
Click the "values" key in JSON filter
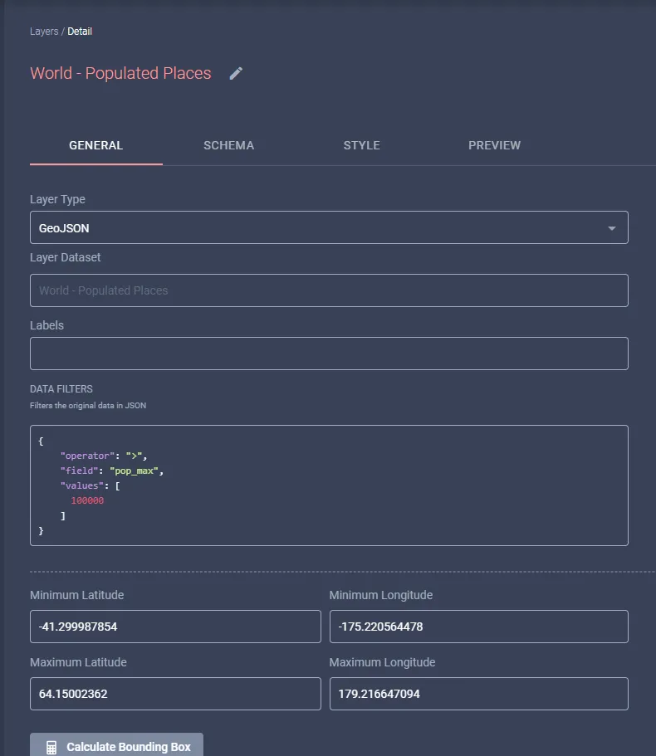pyautogui.click(x=82, y=485)
